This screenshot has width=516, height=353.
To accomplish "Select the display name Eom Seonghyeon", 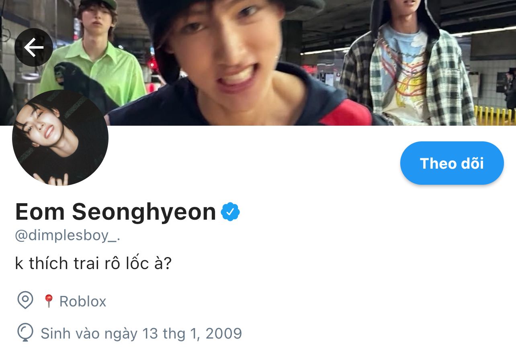I will 116,212.
